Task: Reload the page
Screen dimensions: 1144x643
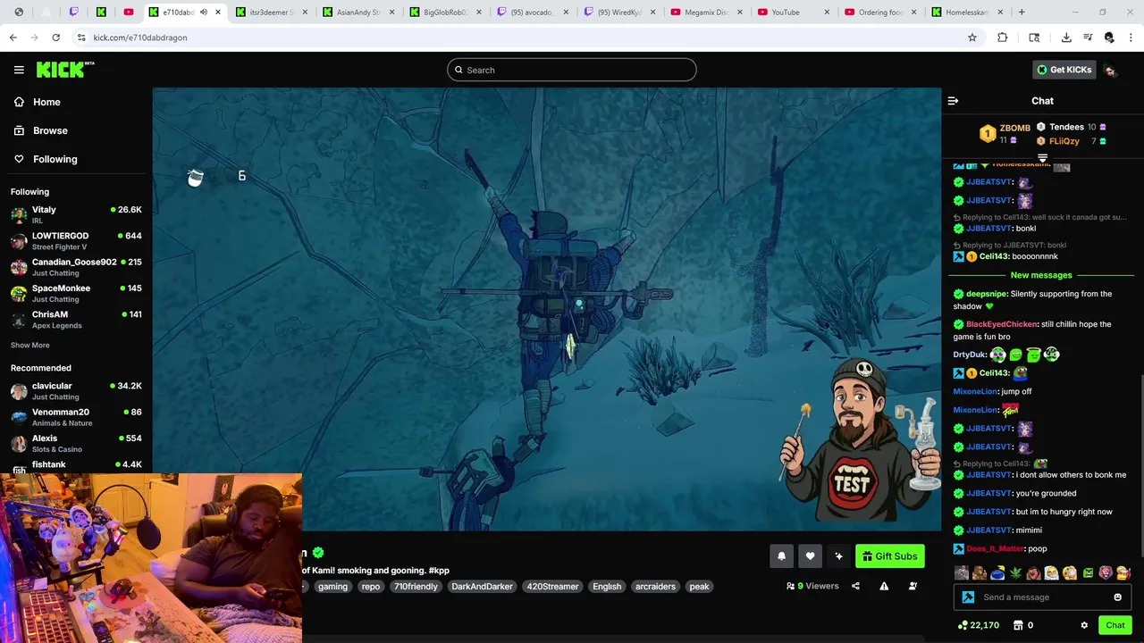Action: (x=55, y=38)
